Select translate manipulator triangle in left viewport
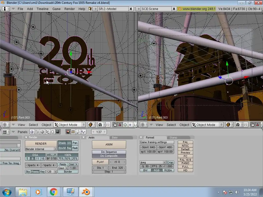The width and height of the screenshot is (263, 197). [120, 125]
